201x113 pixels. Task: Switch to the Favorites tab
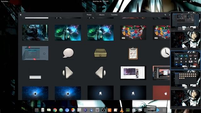coord(114,15)
